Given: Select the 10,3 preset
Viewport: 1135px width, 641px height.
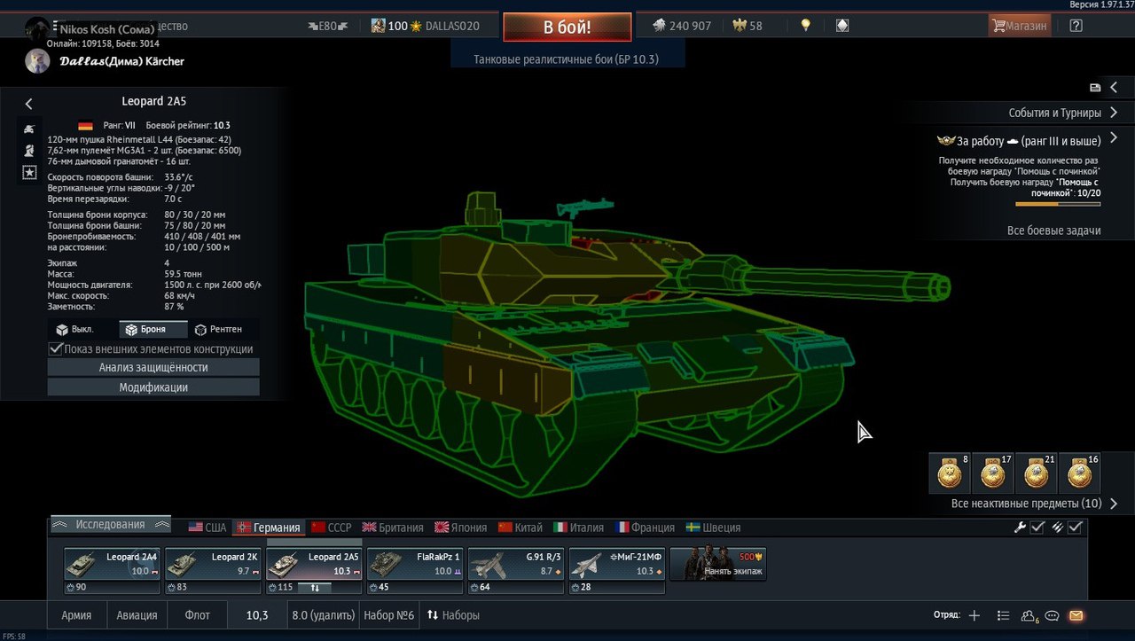Looking at the screenshot, I should point(257,614).
